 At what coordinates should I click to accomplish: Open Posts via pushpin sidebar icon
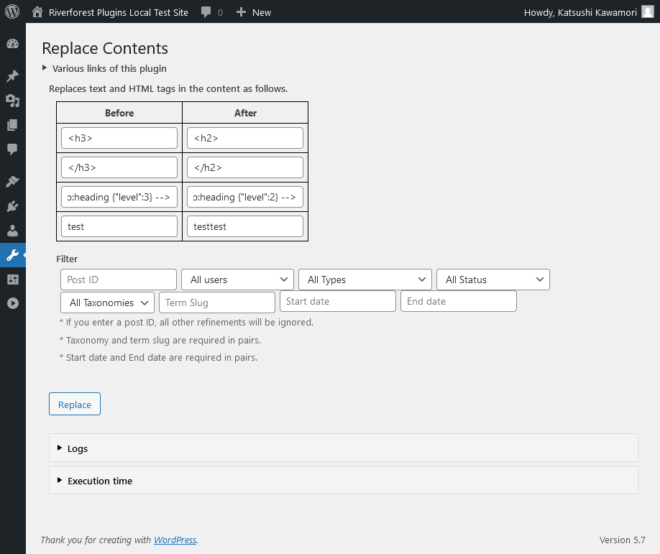coord(13,75)
